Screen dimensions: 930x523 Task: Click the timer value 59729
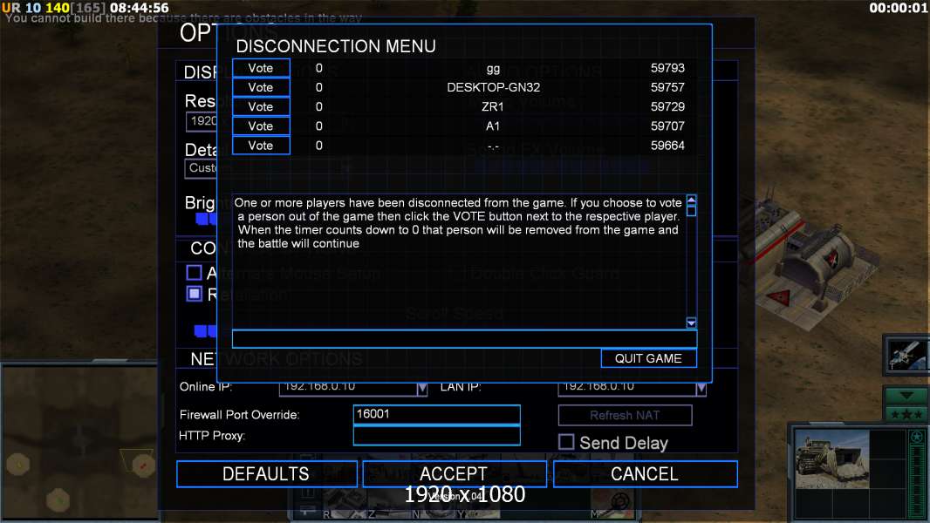coord(667,106)
